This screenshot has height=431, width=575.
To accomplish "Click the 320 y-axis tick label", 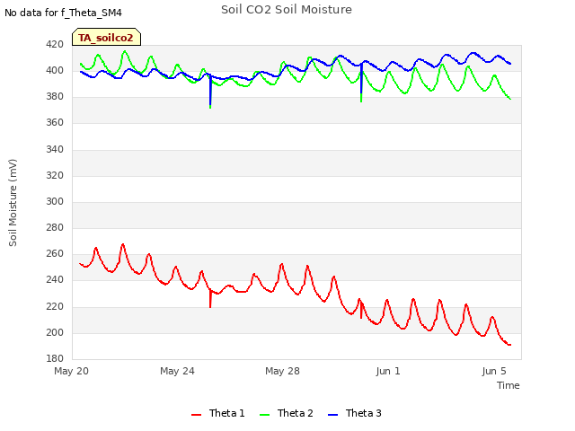I will tap(55, 175).
